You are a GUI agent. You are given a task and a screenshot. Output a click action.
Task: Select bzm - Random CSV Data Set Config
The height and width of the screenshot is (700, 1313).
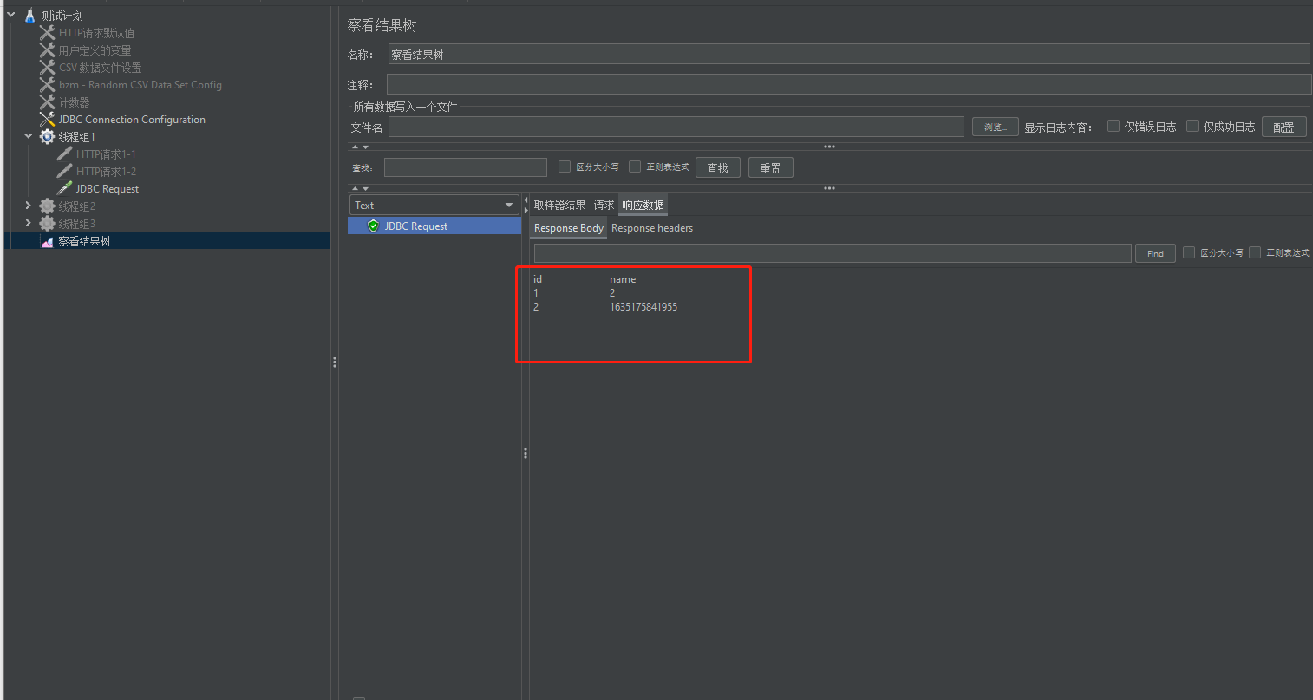140,85
